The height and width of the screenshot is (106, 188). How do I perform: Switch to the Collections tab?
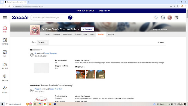(67, 34)
